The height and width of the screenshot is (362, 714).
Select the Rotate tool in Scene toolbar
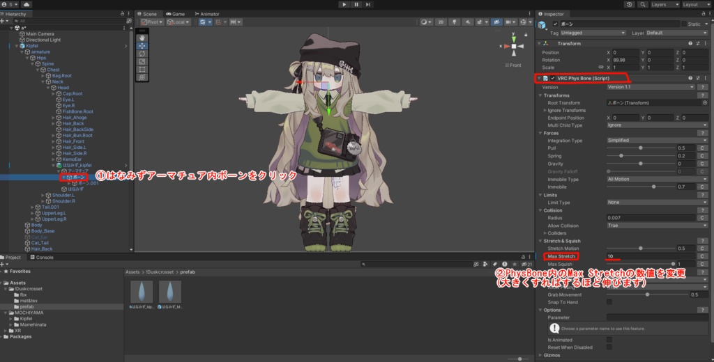click(142, 54)
